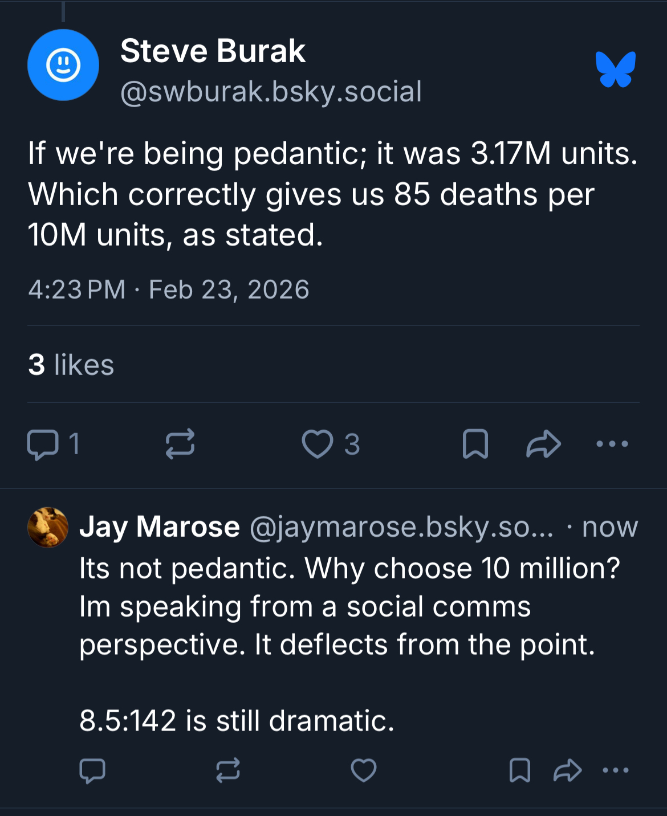The image size is (667, 816).
Task: Open more options on Jay Marose's comment
Action: (x=616, y=770)
